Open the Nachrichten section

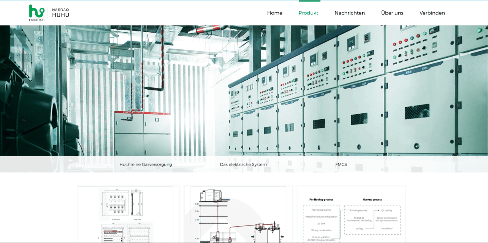tap(349, 13)
